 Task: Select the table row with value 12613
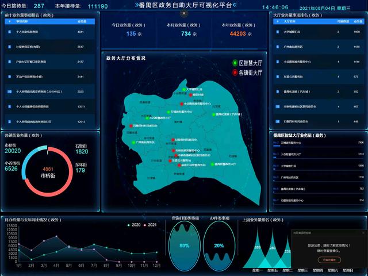(50, 121)
